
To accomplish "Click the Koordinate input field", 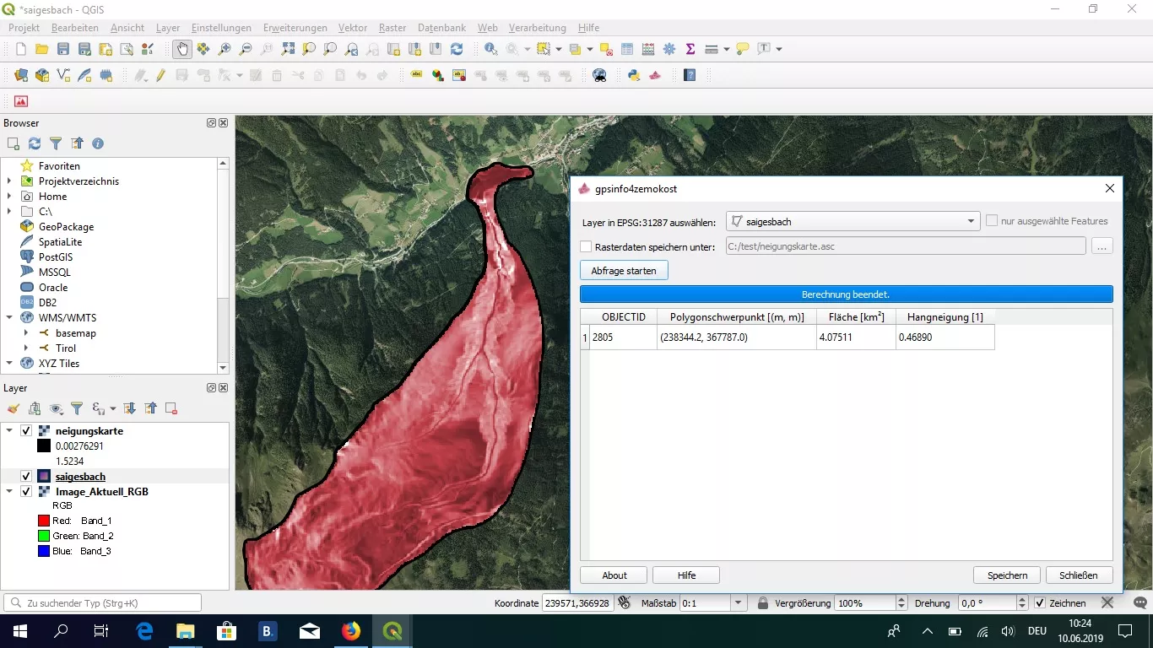I will click(x=576, y=603).
